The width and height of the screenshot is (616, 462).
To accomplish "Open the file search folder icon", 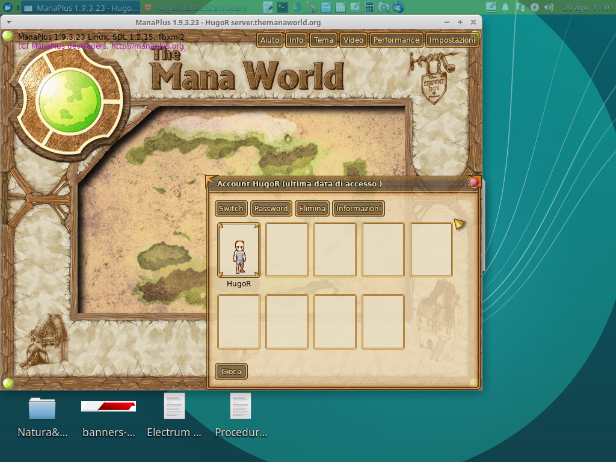I will [x=384, y=7].
